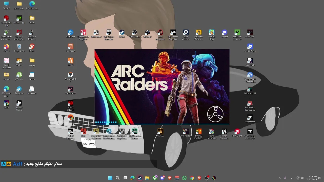This screenshot has width=324, height=182.
Task: Launch PANICORE shortcut
Action: coord(250,34)
